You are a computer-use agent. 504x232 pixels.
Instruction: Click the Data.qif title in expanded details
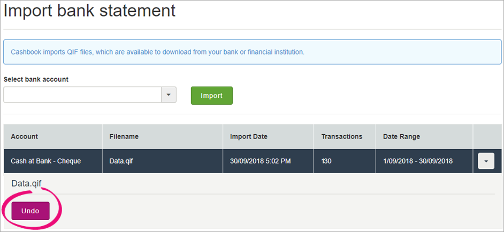pyautogui.click(x=26, y=183)
